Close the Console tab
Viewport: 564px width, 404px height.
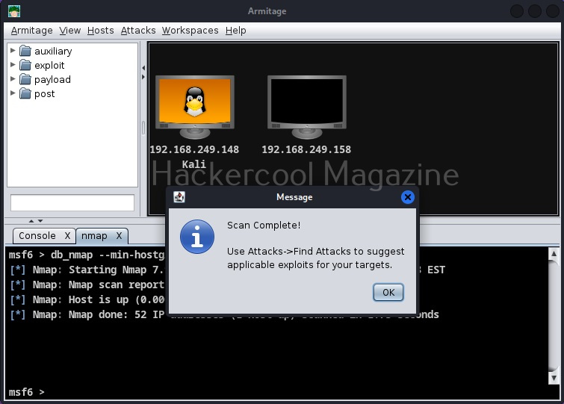pyautogui.click(x=67, y=236)
